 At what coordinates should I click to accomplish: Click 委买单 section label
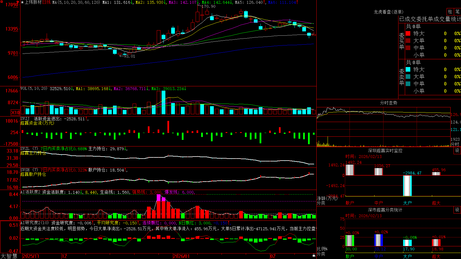click(x=402, y=41)
